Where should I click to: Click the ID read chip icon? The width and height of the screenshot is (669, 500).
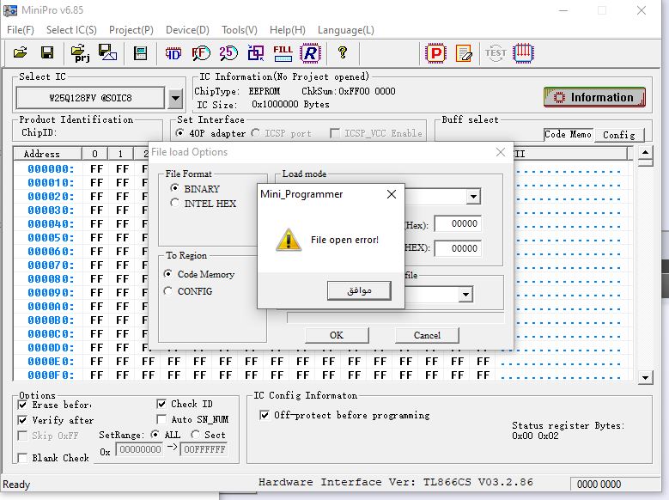[173, 53]
